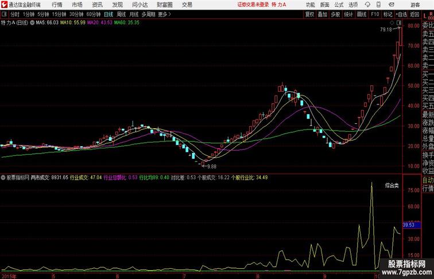Switch to the 分时 period tab
Viewport: 434px width, 279px height.
coord(15,14)
